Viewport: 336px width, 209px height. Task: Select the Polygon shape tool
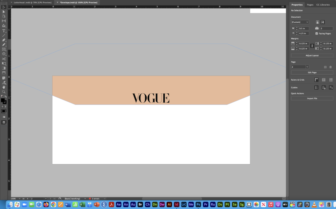tap(4, 54)
